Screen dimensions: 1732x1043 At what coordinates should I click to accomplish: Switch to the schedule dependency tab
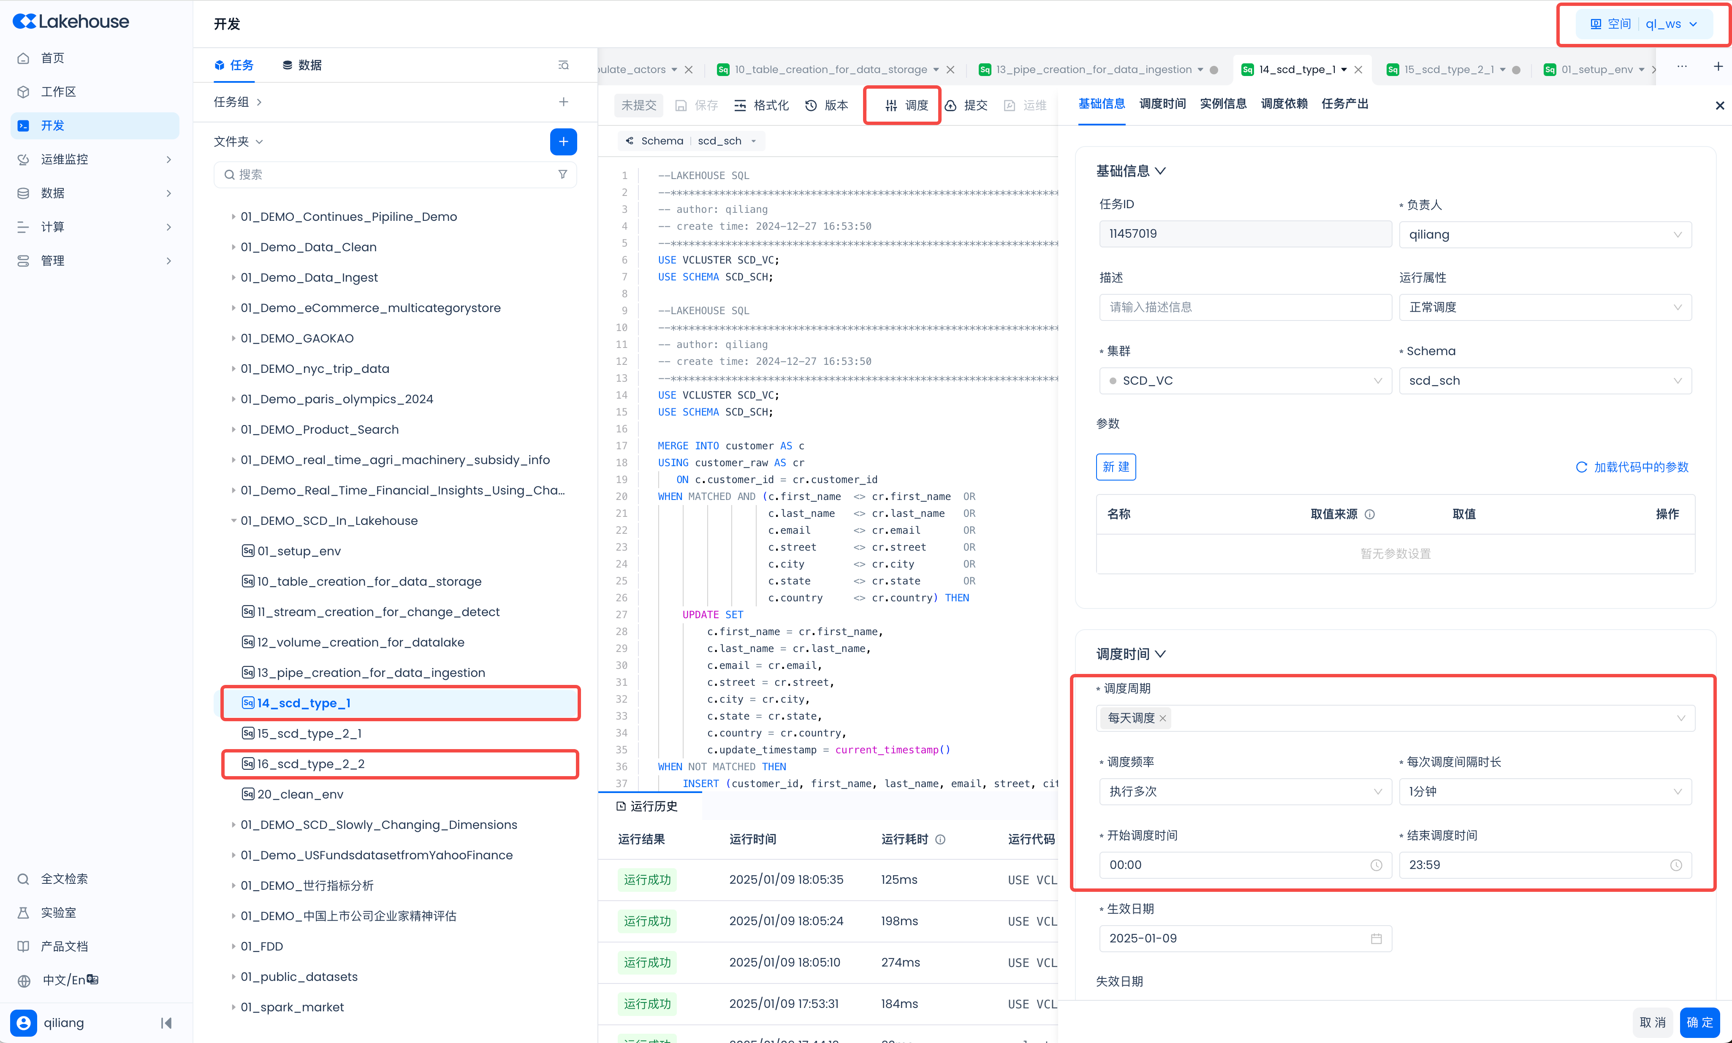click(x=1284, y=104)
